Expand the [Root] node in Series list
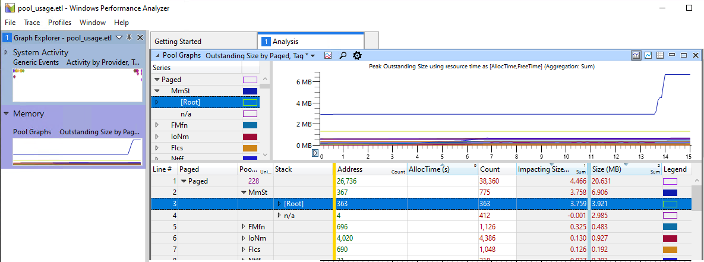 pos(157,102)
